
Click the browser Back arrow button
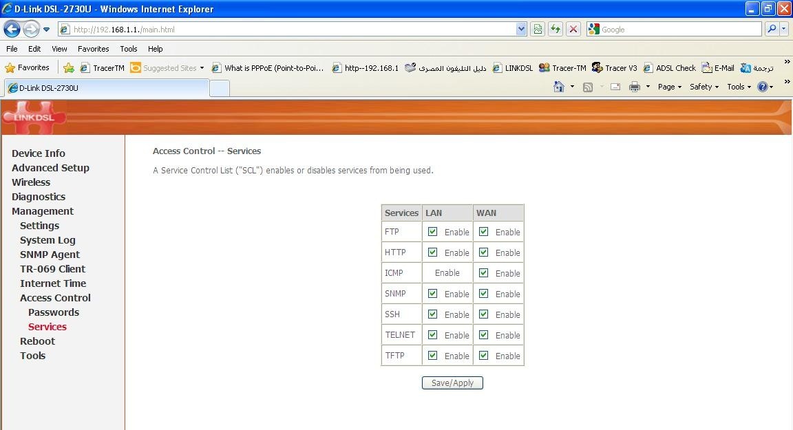click(12, 29)
